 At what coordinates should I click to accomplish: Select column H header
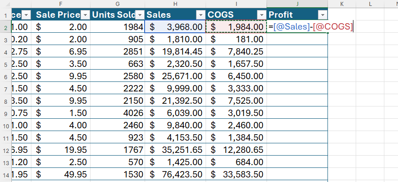tap(175, 4)
